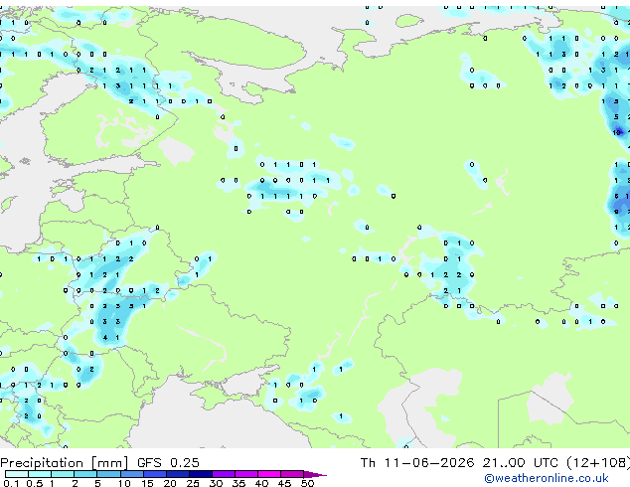Click the purple arrow tip past 50
The width and height of the screenshot is (630, 487).
tap(315, 474)
